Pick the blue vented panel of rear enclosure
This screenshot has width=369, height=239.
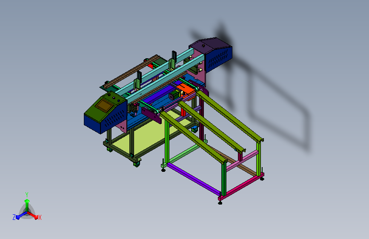tap(219, 59)
